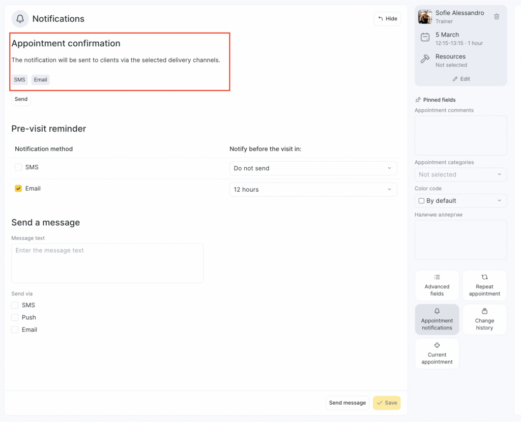Expand the '12 hours' email timing dropdown
Image resolution: width=521 pixels, height=422 pixels.
[x=313, y=190]
